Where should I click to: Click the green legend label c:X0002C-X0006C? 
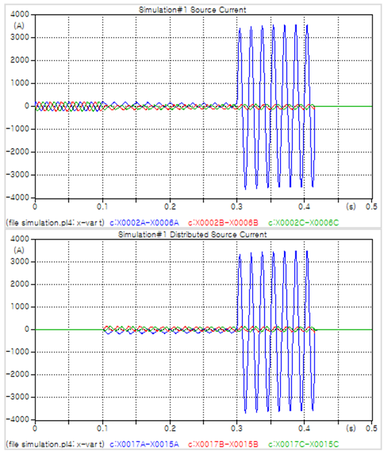[303, 223]
